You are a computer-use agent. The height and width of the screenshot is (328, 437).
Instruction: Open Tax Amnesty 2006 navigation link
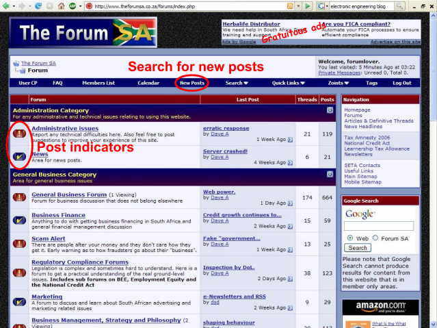point(367,138)
